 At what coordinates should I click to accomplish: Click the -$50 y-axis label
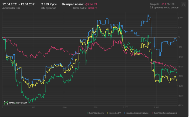click(180, 47)
